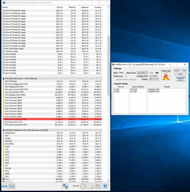Click the Maximum column header
The image size is (190, 192).
(x=85, y=7)
